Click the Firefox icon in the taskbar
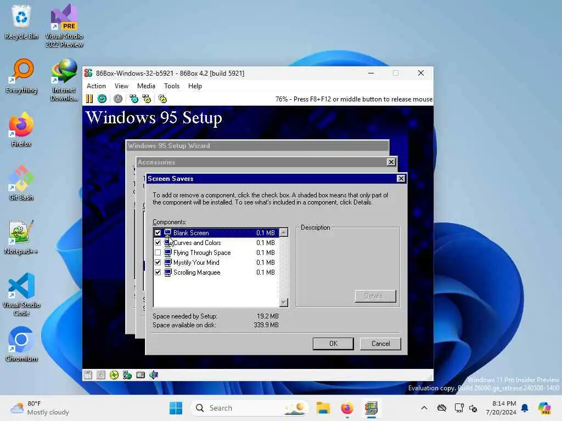562x421 pixels. coord(347,408)
